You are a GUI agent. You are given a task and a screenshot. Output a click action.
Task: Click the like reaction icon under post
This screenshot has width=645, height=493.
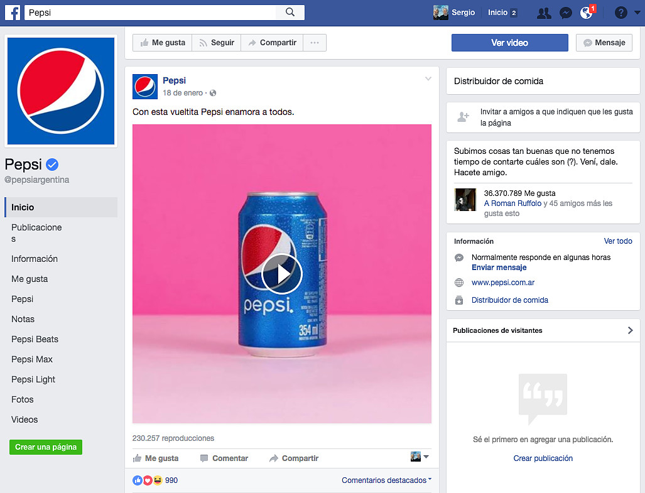coord(138,480)
